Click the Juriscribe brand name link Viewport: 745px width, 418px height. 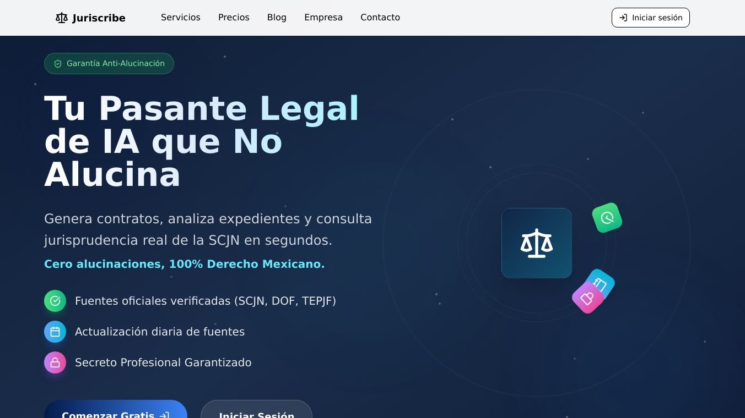[x=99, y=18]
